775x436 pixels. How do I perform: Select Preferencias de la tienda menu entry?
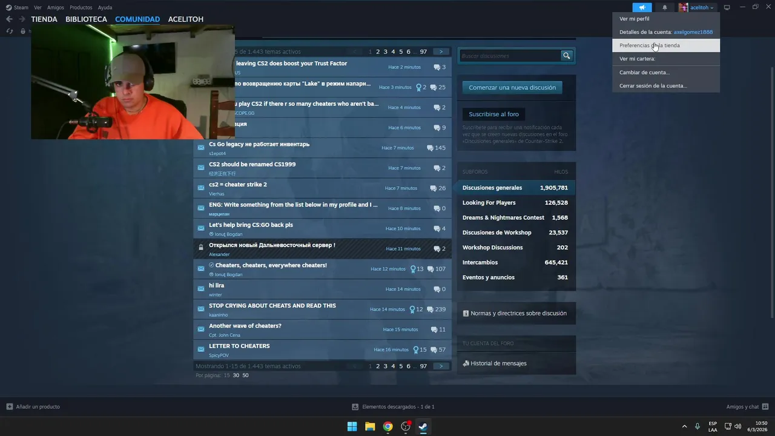[x=666, y=45]
